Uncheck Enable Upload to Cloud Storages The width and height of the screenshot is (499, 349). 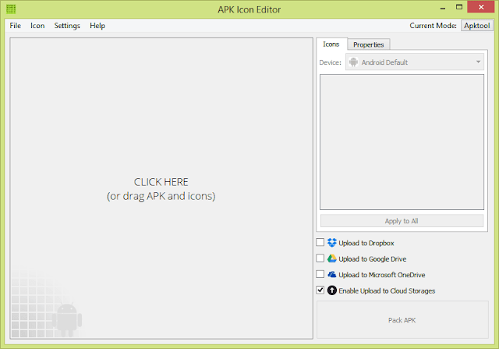[x=320, y=290]
